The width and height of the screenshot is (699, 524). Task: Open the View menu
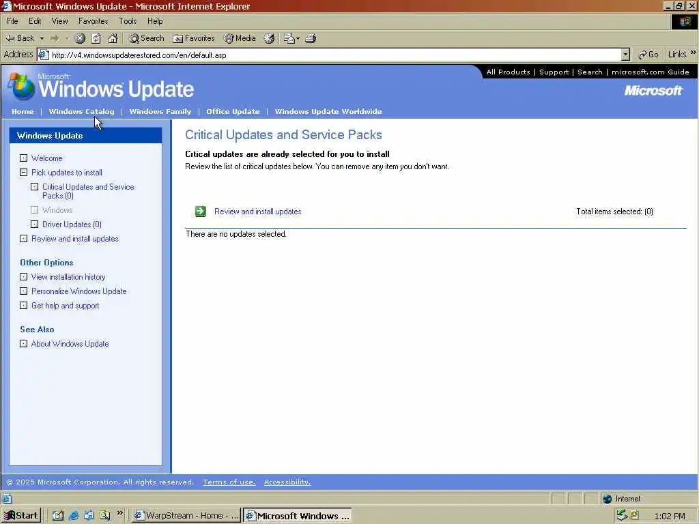(x=60, y=21)
